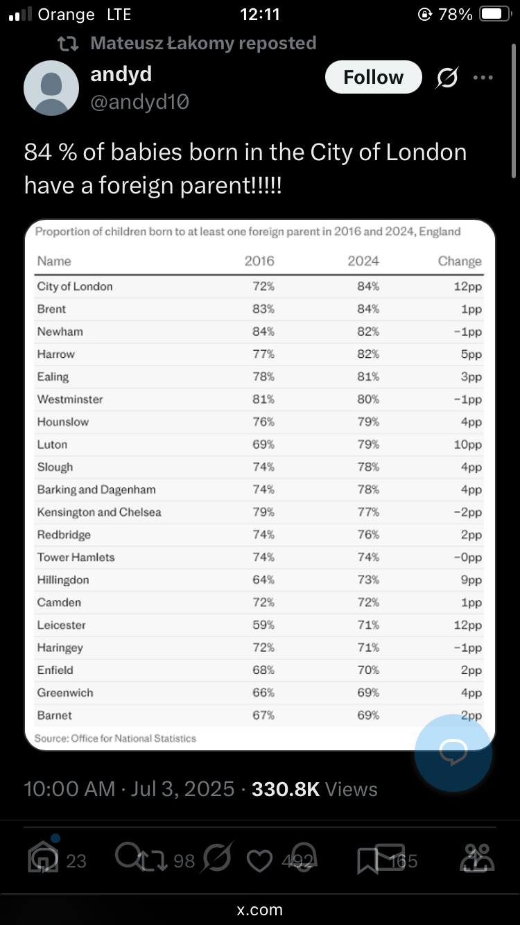Tap the battery indicator in status bar
520x925 pixels.
(494, 15)
